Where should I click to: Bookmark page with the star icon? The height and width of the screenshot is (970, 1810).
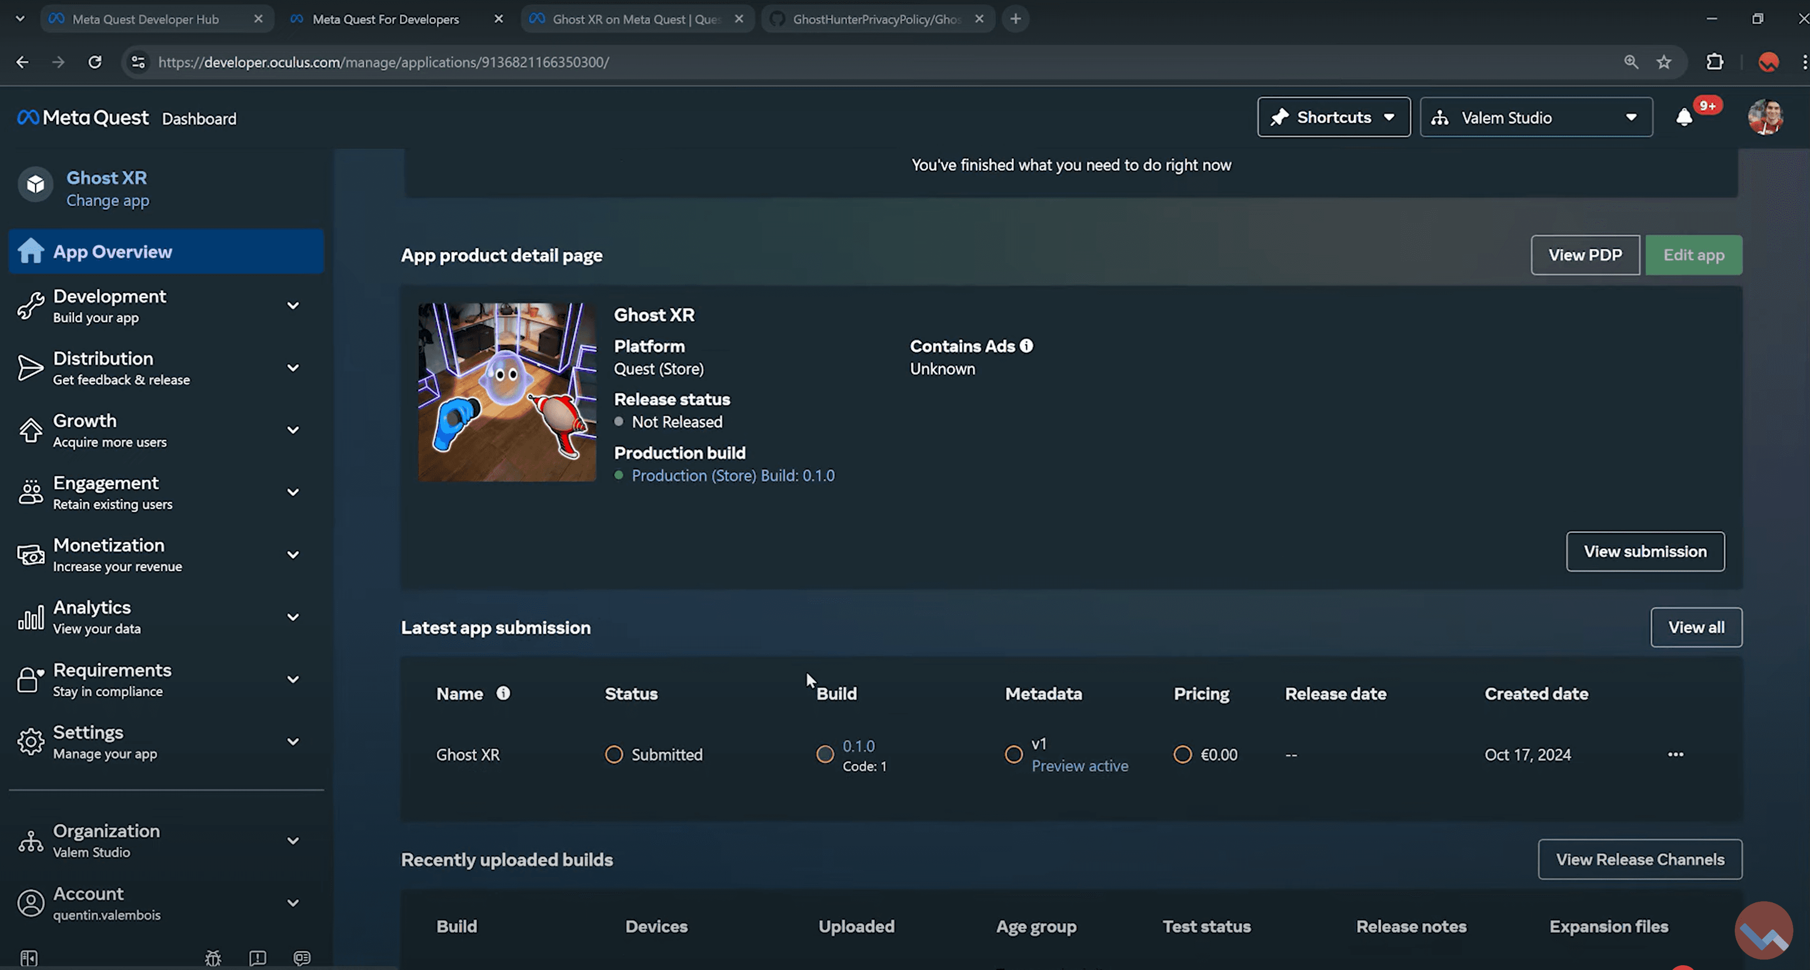coord(1664,62)
